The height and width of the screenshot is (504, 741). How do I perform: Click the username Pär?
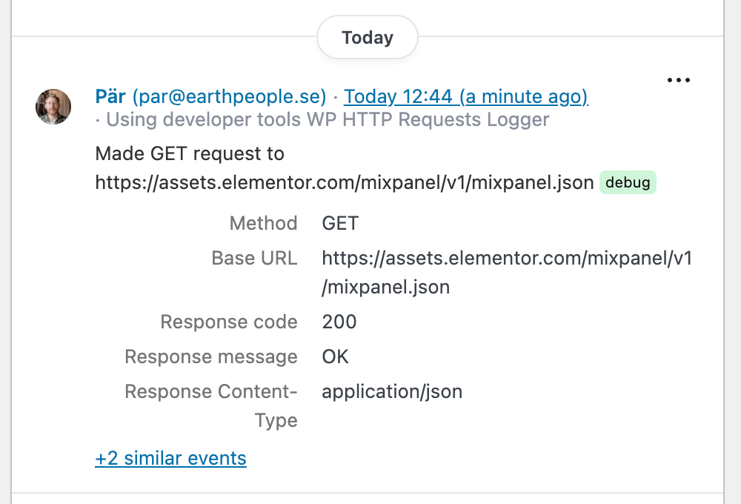111,96
